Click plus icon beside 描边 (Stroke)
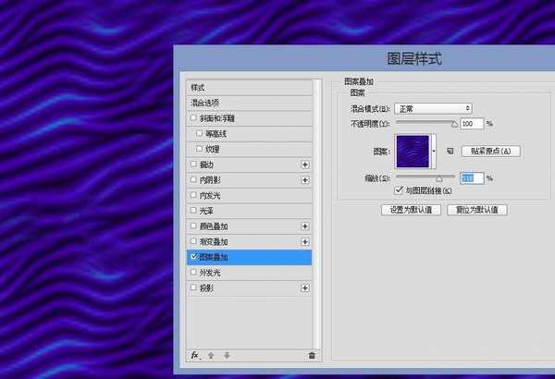Image resolution: width=555 pixels, height=379 pixels. coord(304,164)
